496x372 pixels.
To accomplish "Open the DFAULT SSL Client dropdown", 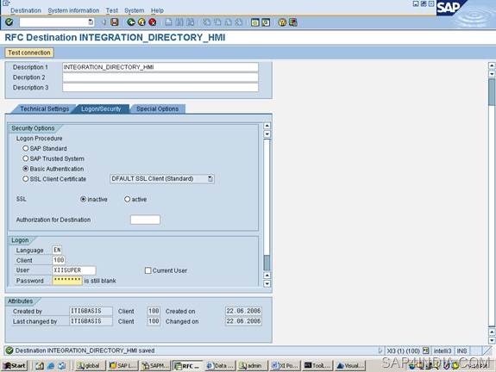I will tap(210, 179).
